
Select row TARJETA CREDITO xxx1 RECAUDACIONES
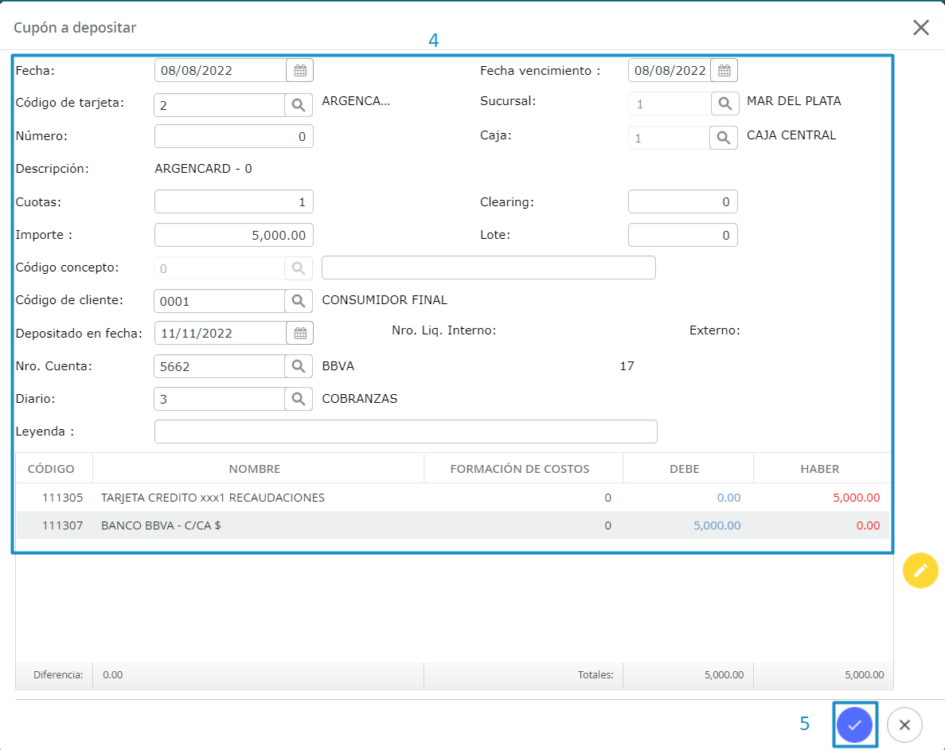point(453,498)
